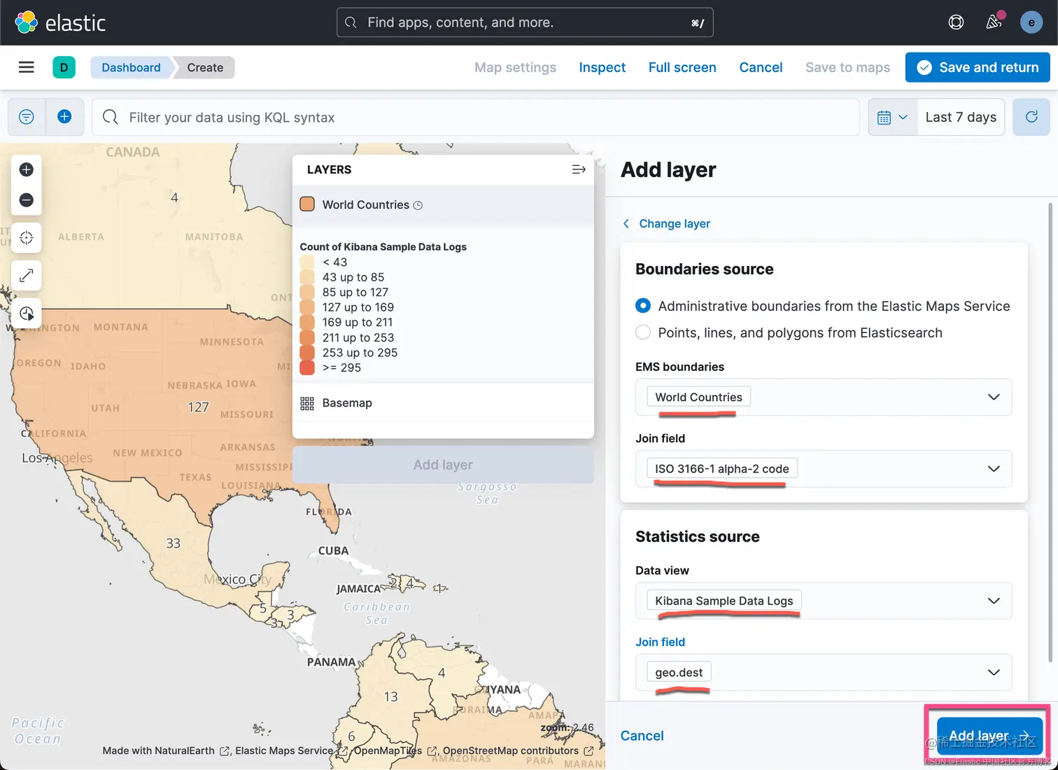Click Inspect in the top menu
Image resolution: width=1058 pixels, height=770 pixels.
(x=602, y=67)
